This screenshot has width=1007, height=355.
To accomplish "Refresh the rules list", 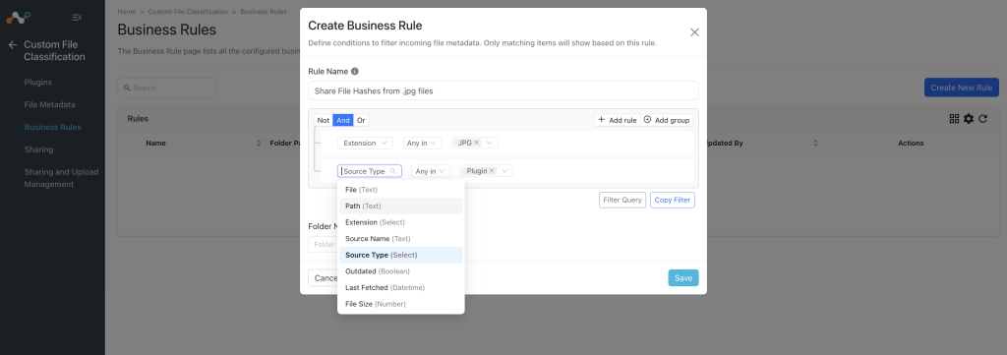I will point(982,119).
